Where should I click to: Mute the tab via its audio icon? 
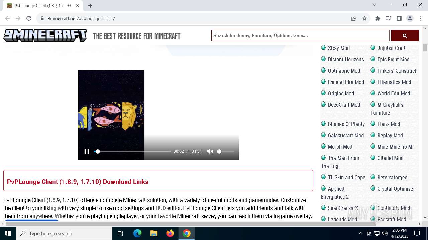pyautogui.click(x=69, y=5)
